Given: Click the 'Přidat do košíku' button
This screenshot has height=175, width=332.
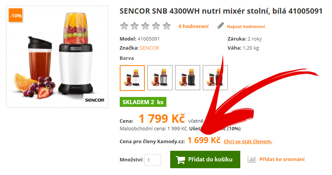Looking at the screenshot, I should (205, 159).
